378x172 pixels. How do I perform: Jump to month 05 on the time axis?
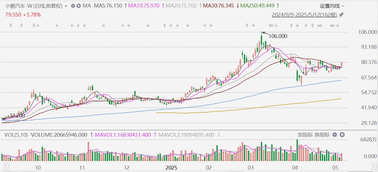pyautogui.click(x=335, y=168)
